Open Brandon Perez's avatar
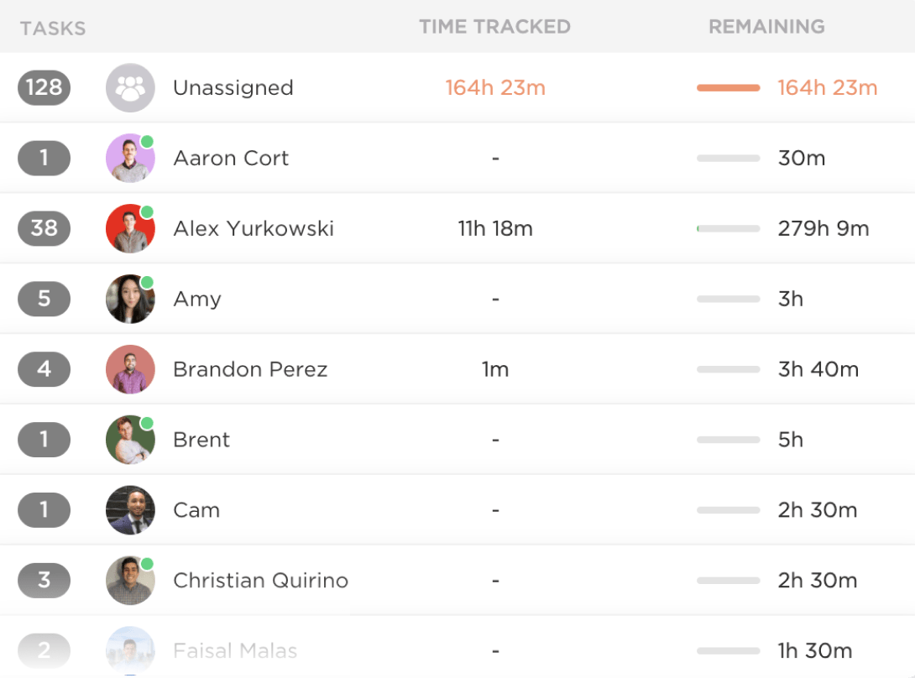Viewport: 915px width, 678px height. point(130,369)
